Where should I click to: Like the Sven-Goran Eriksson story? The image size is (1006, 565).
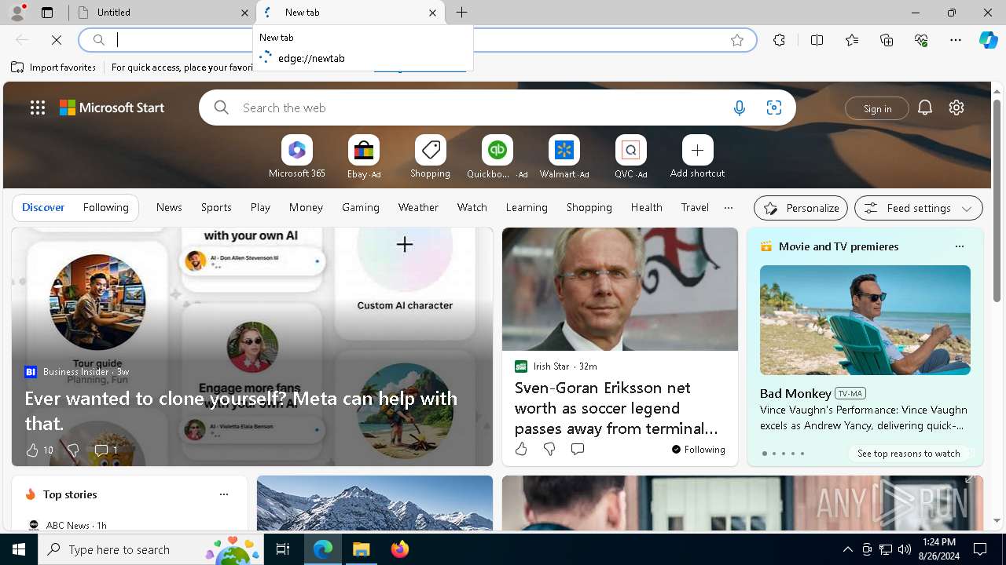click(x=521, y=449)
